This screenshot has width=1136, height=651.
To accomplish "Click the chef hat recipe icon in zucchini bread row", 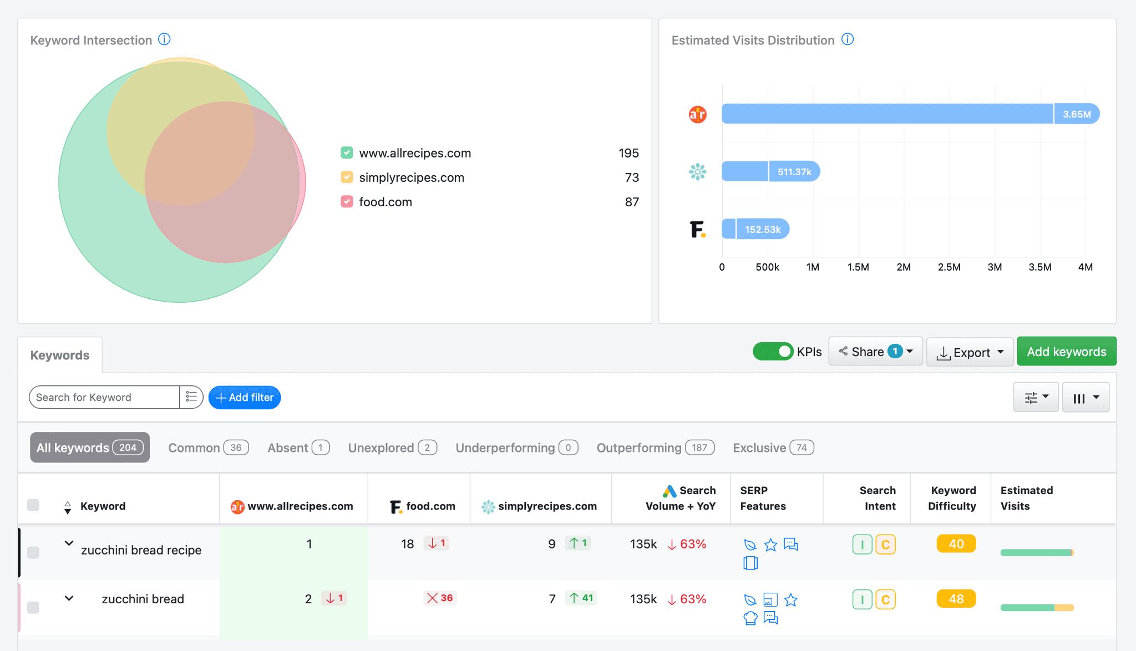I will (x=750, y=618).
